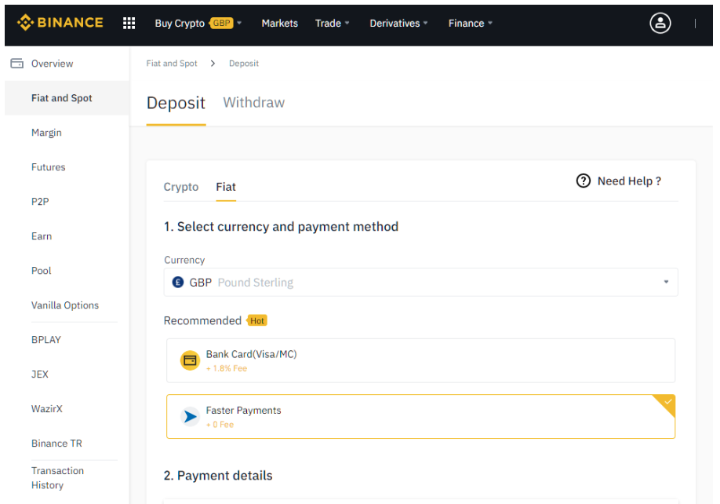Click the GBP badge beside Buy Crypto
This screenshot has width=720, height=504.
221,23
